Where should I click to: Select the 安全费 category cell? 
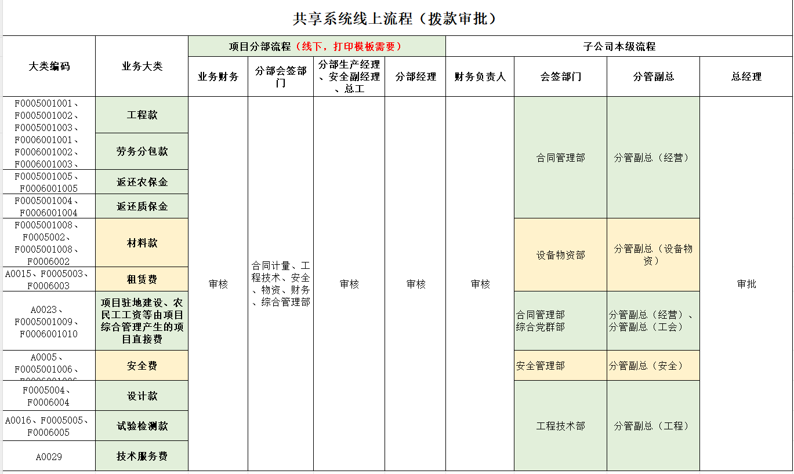[142, 366]
